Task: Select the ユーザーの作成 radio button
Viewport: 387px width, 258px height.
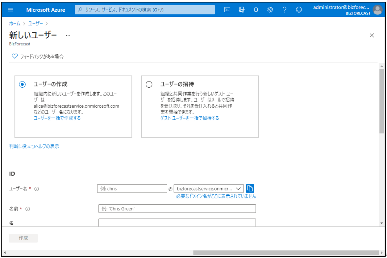Action: tap(22, 84)
